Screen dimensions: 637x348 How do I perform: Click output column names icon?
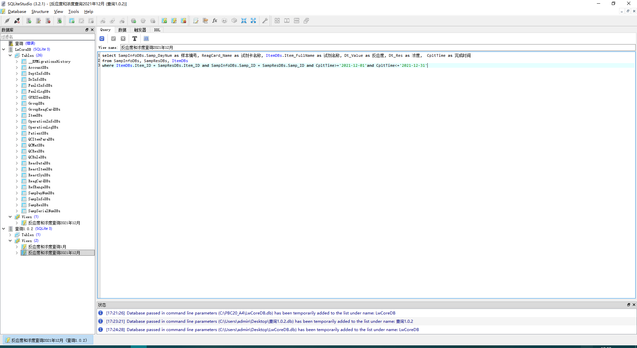pyautogui.click(x=146, y=39)
